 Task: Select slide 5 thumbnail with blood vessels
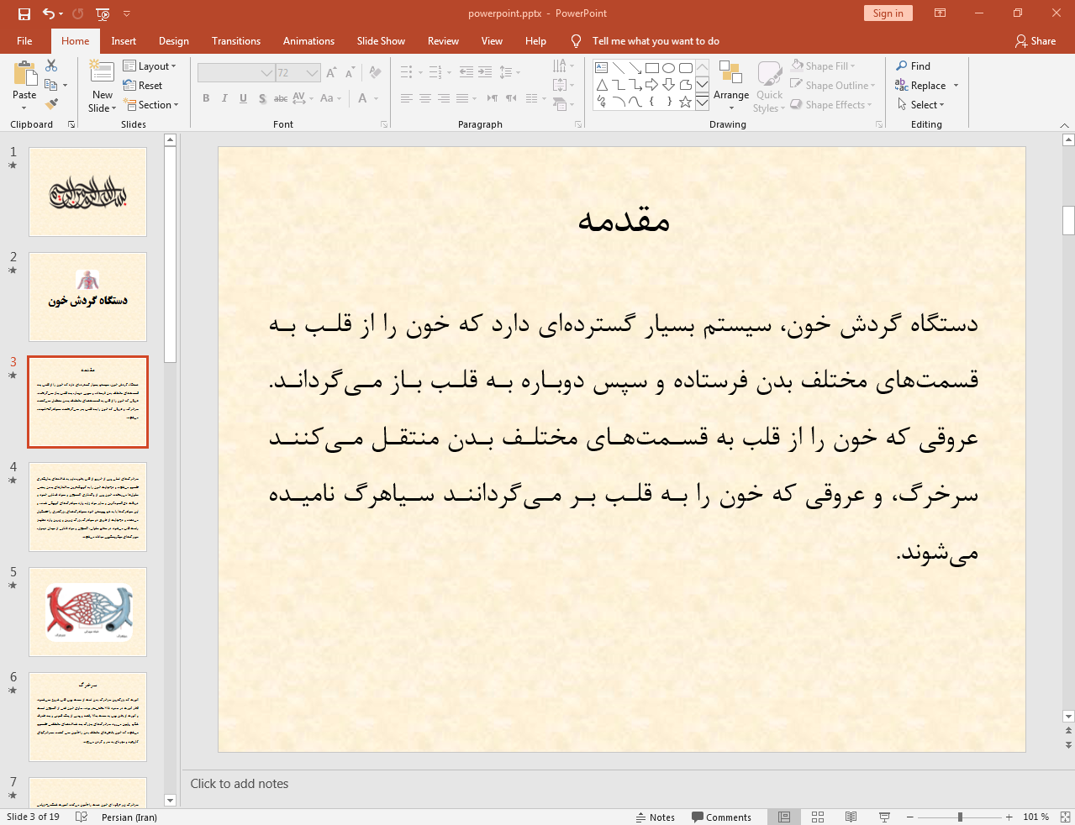pos(87,612)
